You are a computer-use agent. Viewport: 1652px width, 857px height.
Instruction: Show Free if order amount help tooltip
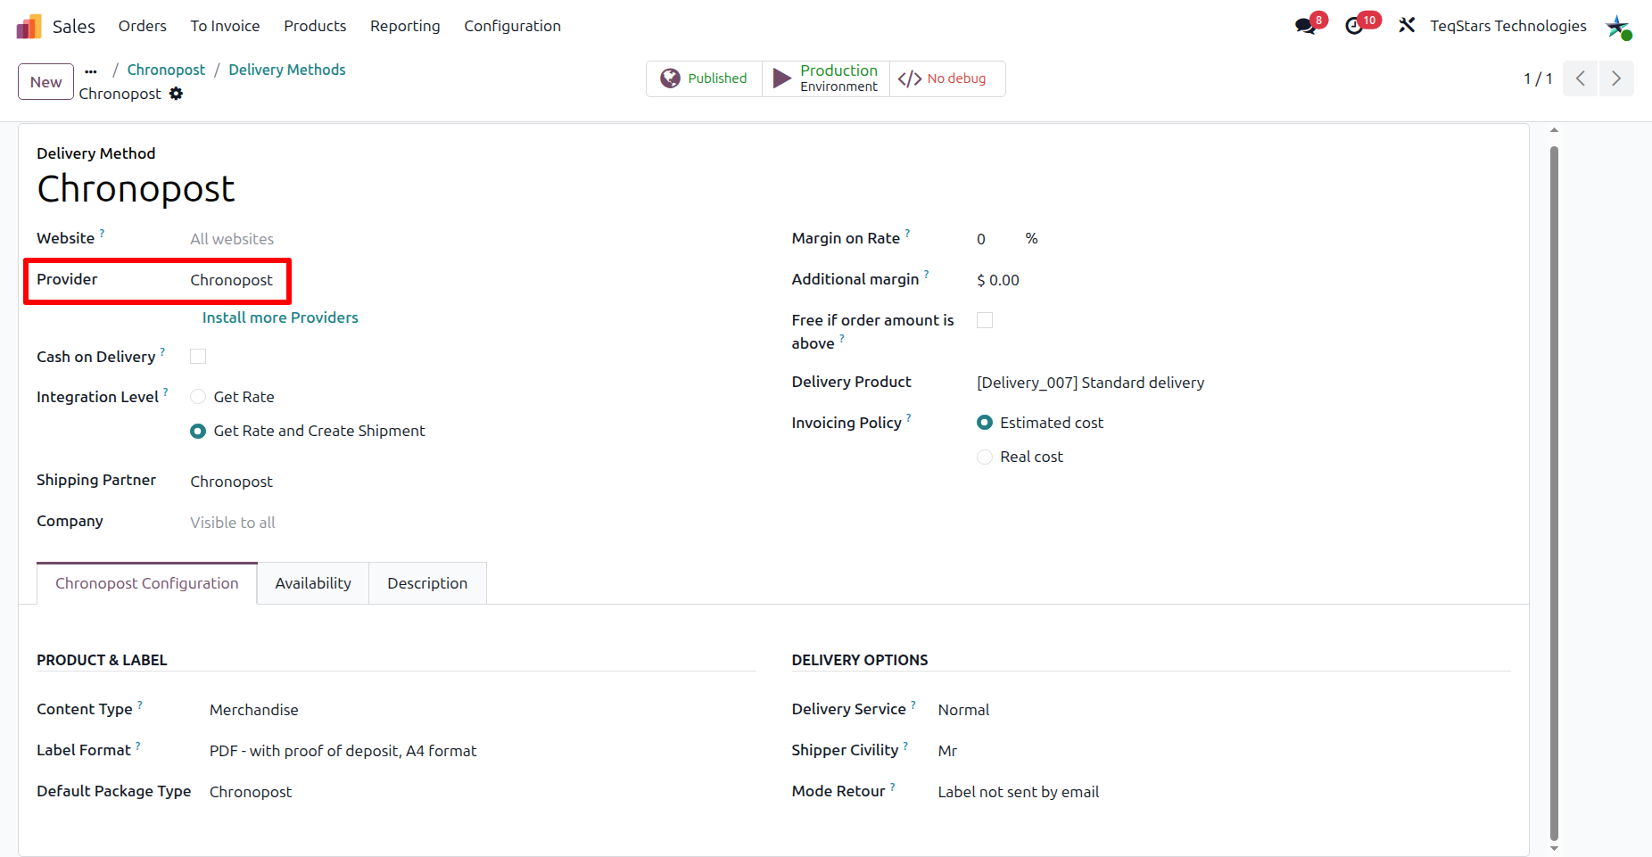point(842,338)
